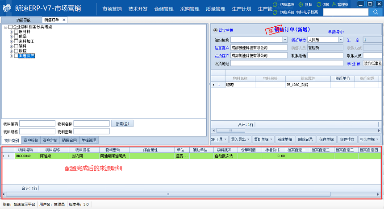Click the 切换 green arrows icon
Screen dimensions: 384x209
pos(319,4)
